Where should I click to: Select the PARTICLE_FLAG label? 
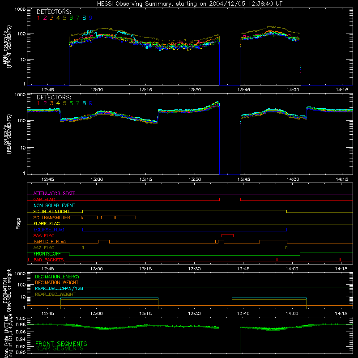[x=50, y=242]
